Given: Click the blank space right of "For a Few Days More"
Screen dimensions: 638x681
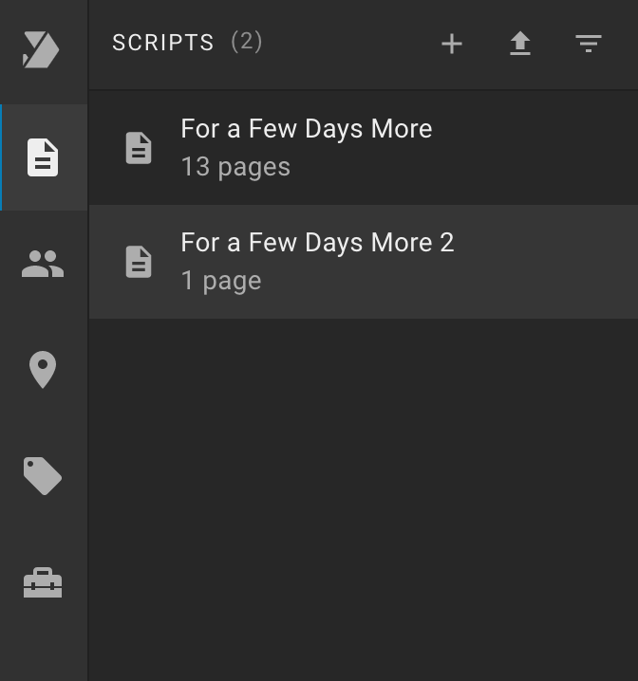Looking at the screenshot, I should pyautogui.click(x=535, y=148).
